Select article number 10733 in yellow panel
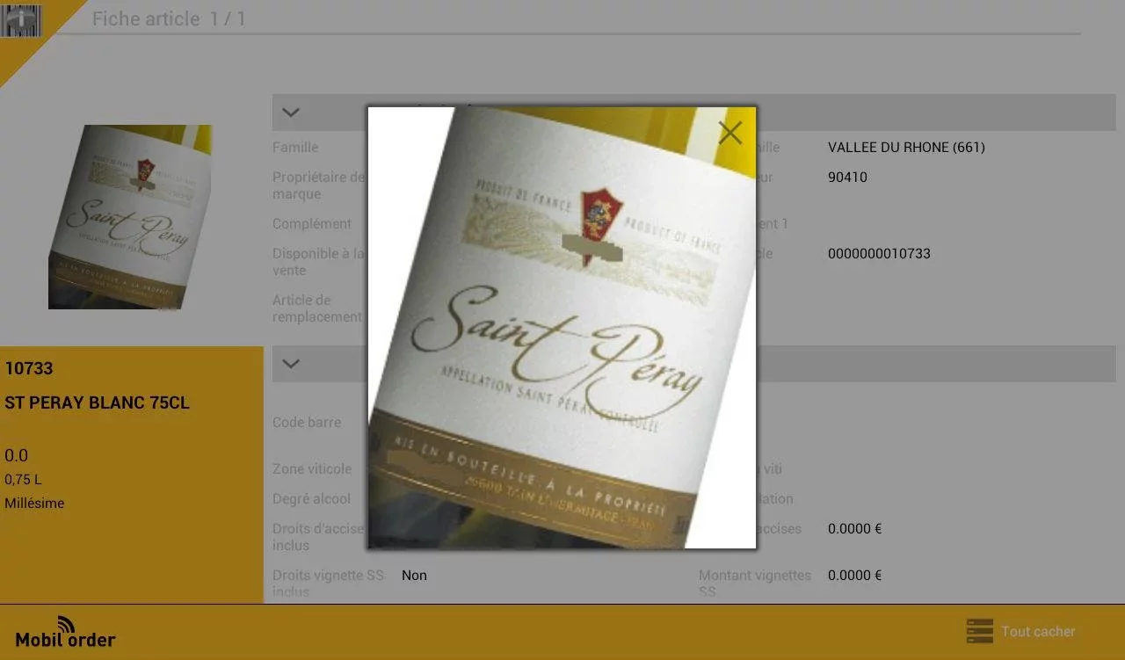The image size is (1125, 660). click(x=29, y=368)
